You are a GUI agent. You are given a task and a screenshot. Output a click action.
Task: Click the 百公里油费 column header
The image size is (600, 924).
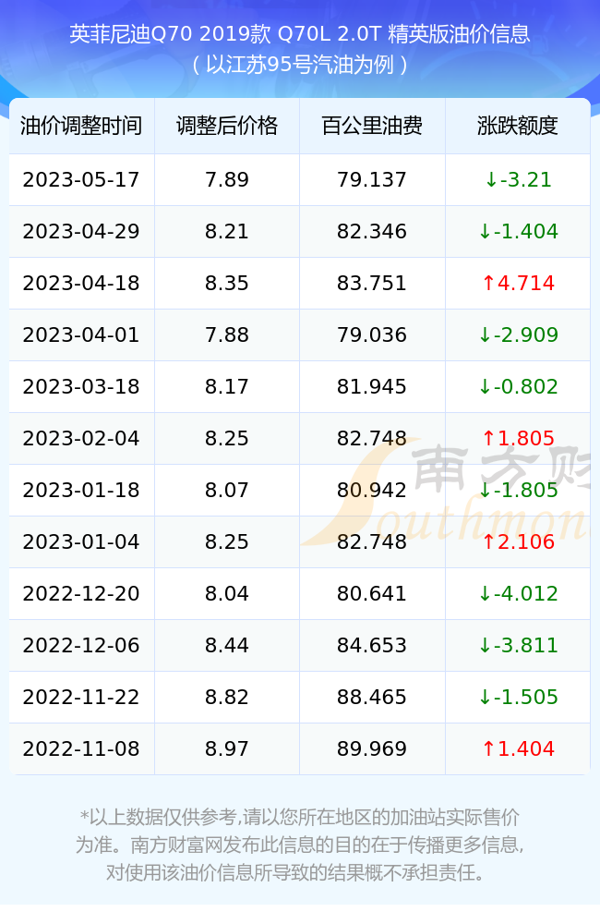pos(372,126)
